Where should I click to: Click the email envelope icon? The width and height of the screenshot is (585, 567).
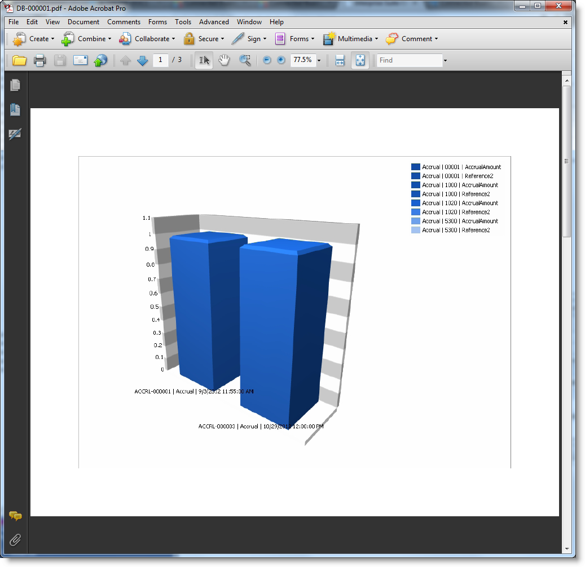(80, 60)
